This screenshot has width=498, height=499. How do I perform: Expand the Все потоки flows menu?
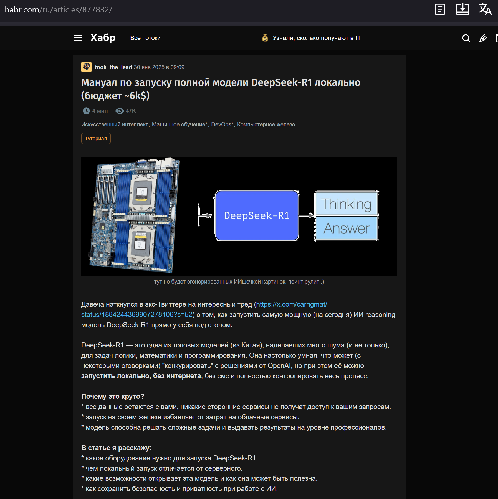pyautogui.click(x=145, y=38)
